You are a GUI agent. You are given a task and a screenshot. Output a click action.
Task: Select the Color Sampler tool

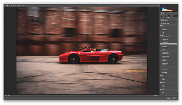coord(11,6)
